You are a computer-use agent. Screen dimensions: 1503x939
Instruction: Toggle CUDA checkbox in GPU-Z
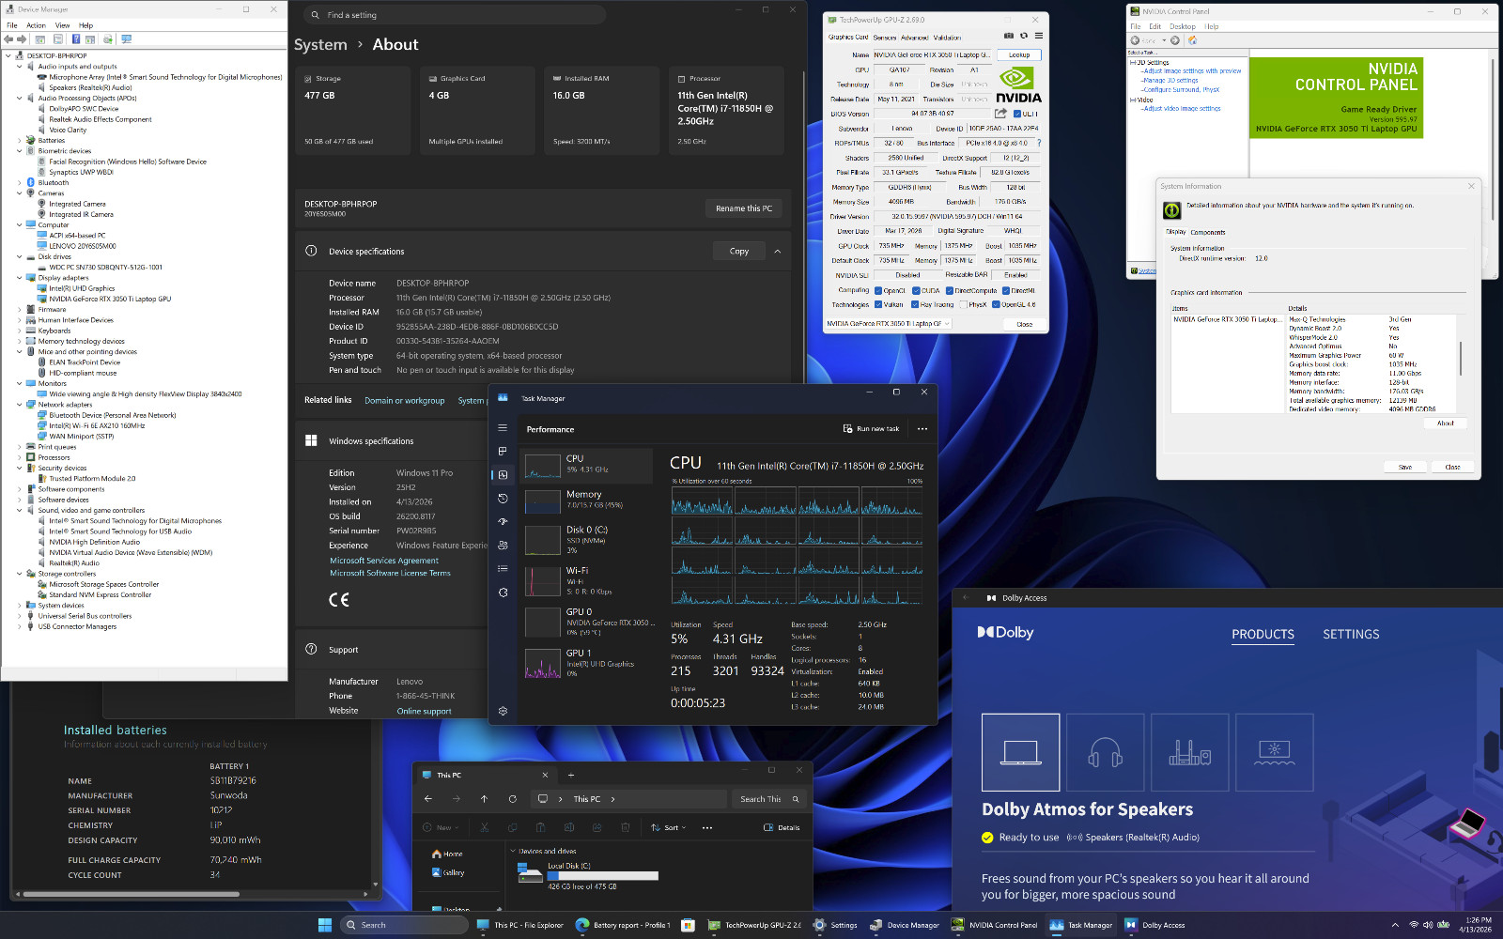point(915,290)
